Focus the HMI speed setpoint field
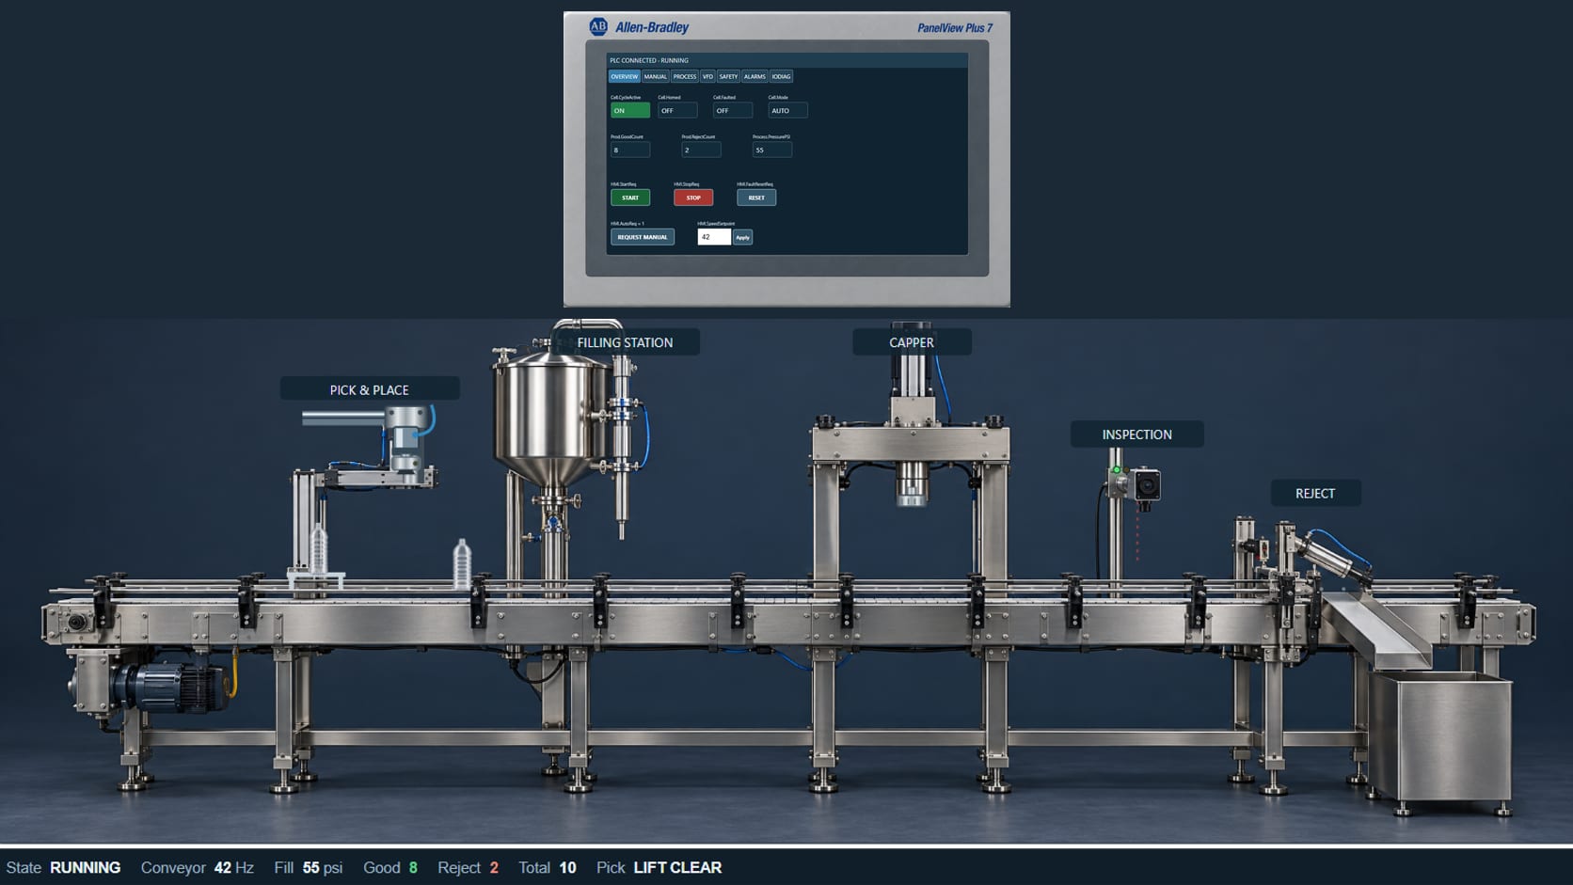1573x885 pixels. coord(714,237)
